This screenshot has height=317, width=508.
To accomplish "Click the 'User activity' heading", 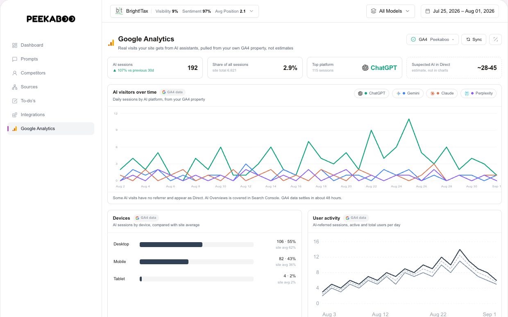I will click(x=327, y=218).
